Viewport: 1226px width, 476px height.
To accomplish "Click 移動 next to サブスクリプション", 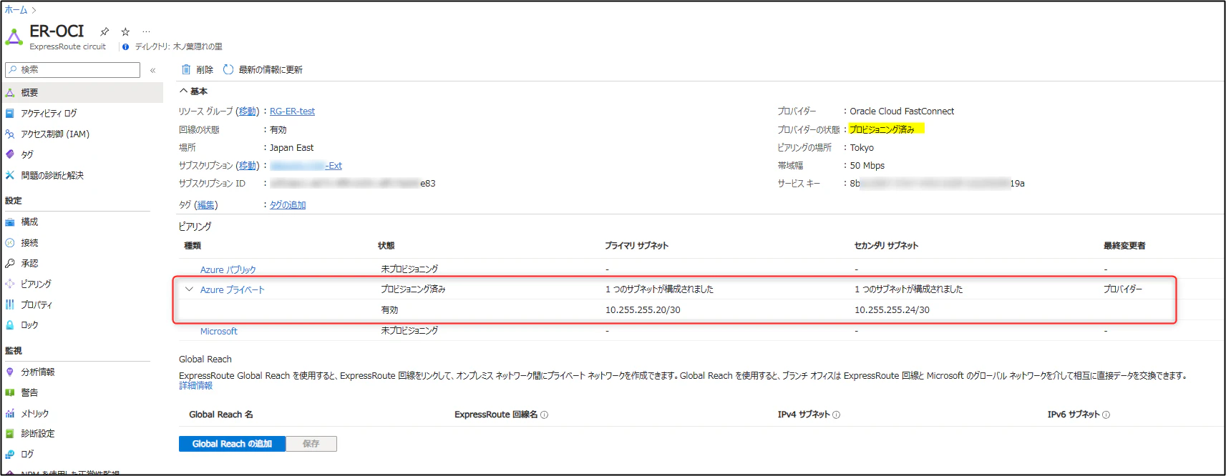I will (248, 166).
